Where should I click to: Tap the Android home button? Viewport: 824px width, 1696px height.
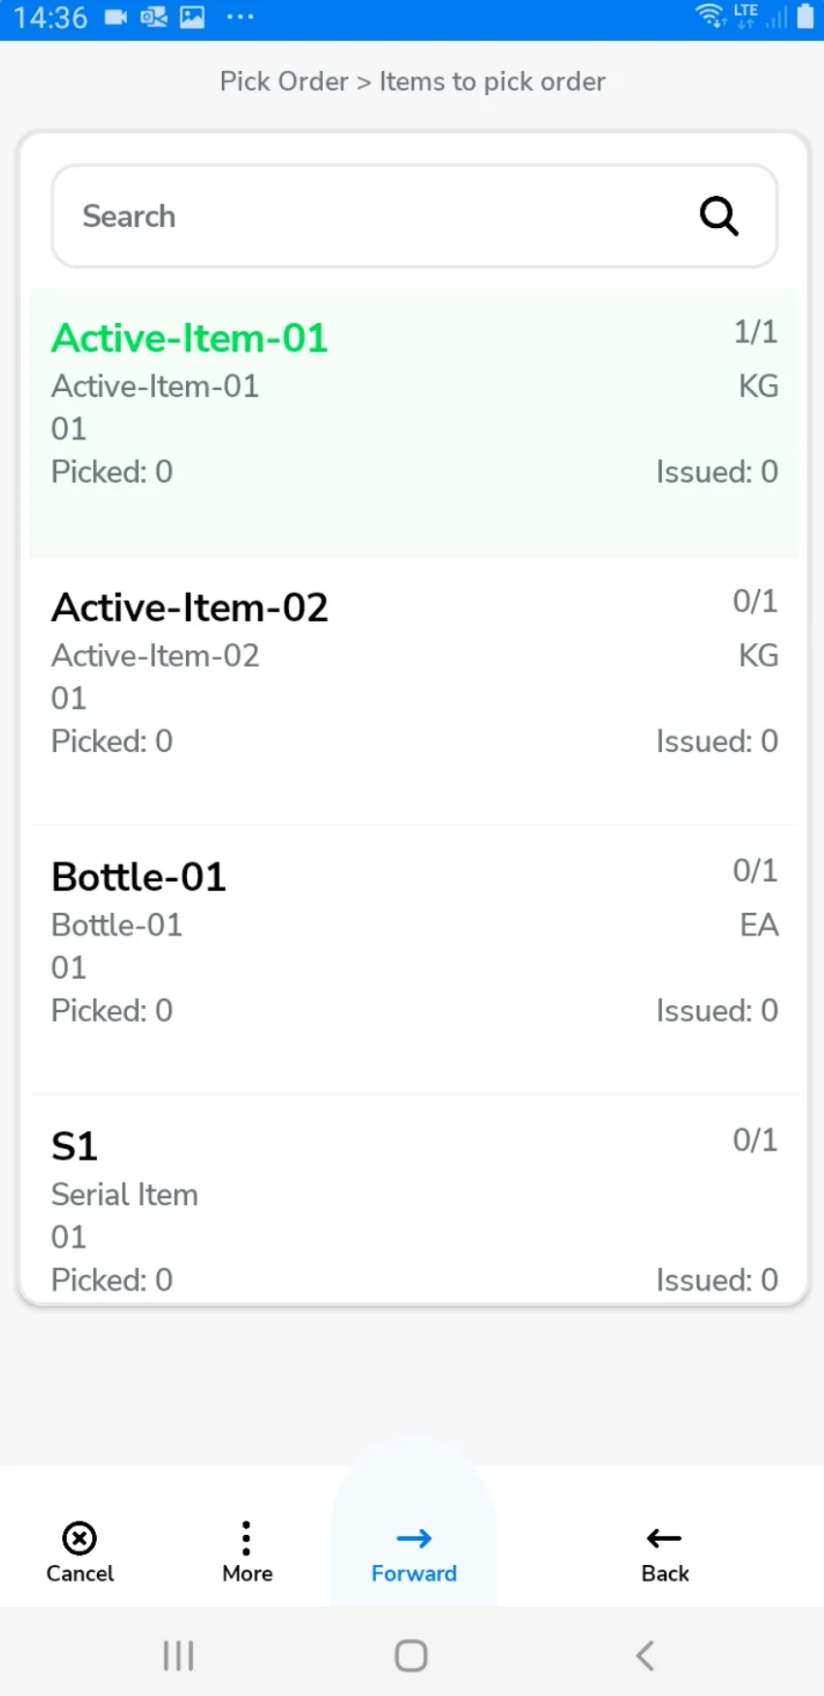[x=411, y=1655]
